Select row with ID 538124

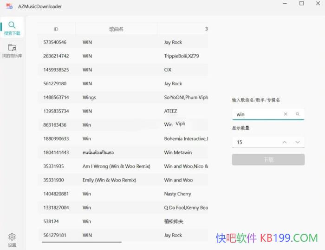pos(123,221)
